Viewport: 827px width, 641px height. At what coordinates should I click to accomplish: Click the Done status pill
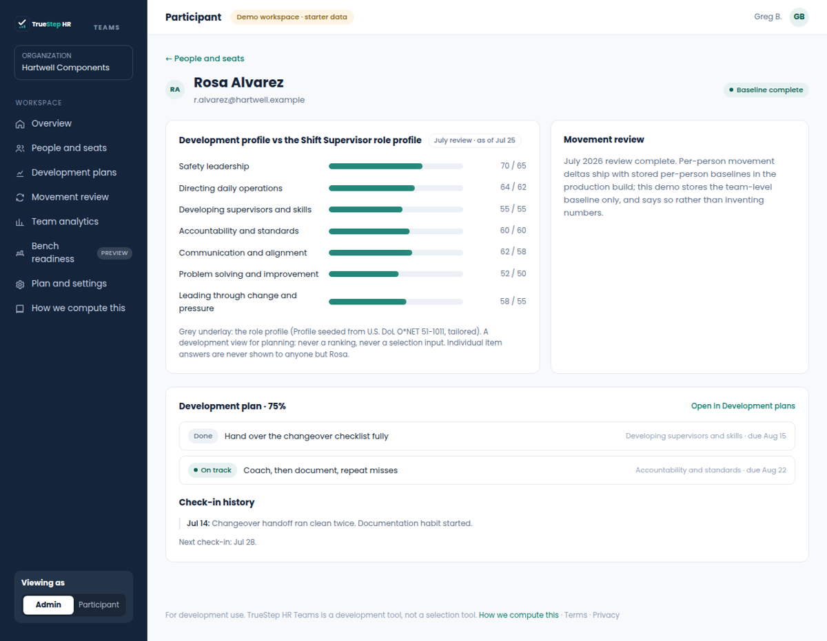coord(203,436)
